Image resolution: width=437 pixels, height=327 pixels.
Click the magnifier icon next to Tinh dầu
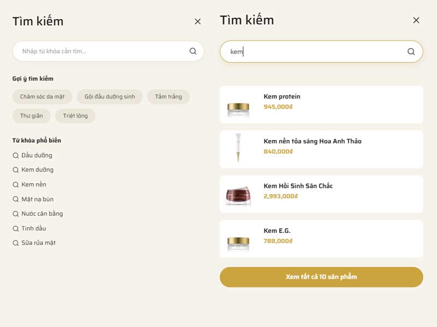(x=16, y=228)
